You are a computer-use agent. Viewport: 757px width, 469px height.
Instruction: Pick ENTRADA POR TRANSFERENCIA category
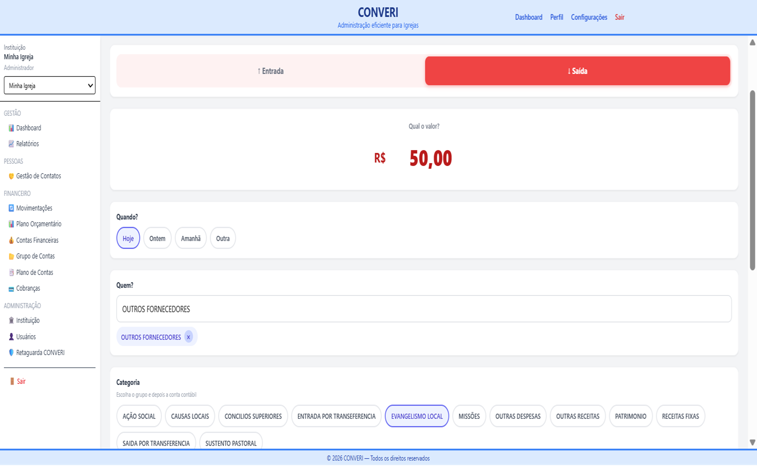tap(336, 417)
